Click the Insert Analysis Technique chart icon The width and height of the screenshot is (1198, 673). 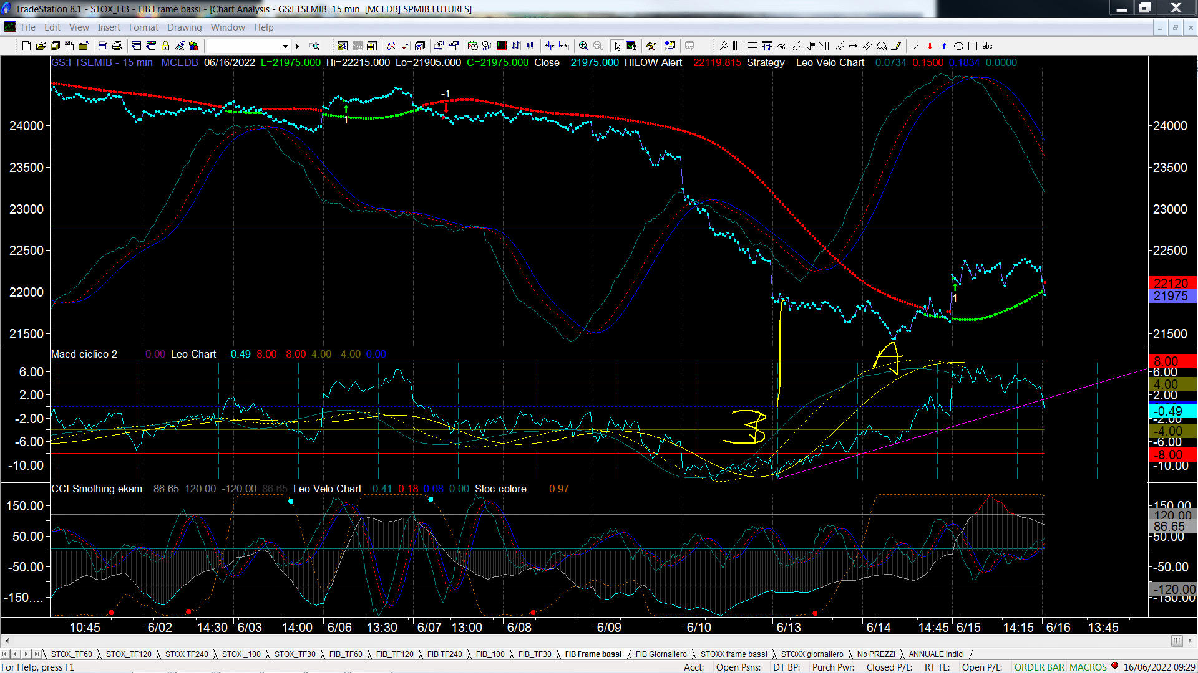click(x=391, y=46)
